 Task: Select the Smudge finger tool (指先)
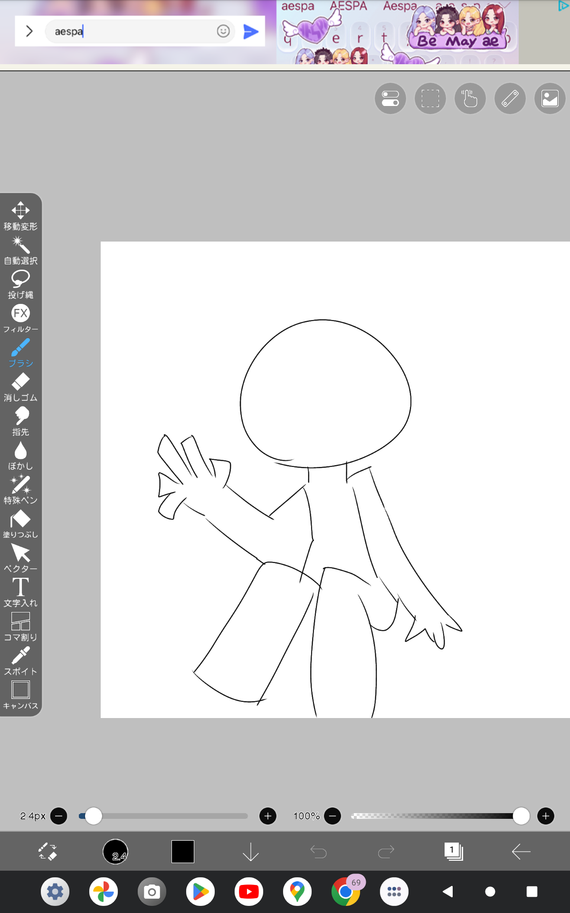click(x=20, y=421)
